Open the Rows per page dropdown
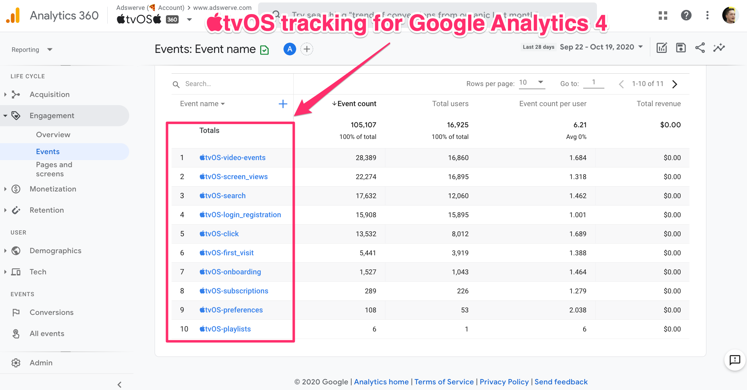 pyautogui.click(x=532, y=83)
